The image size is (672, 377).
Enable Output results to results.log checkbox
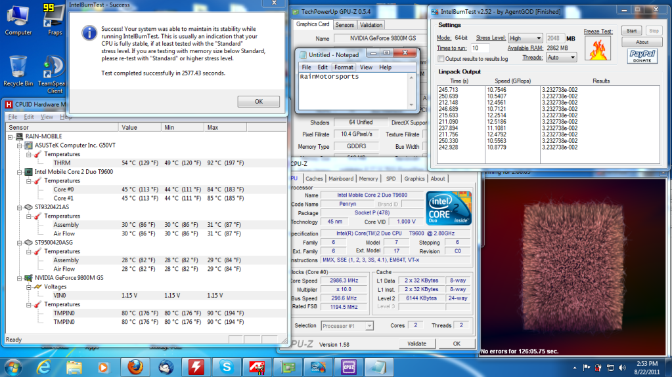[x=441, y=58]
